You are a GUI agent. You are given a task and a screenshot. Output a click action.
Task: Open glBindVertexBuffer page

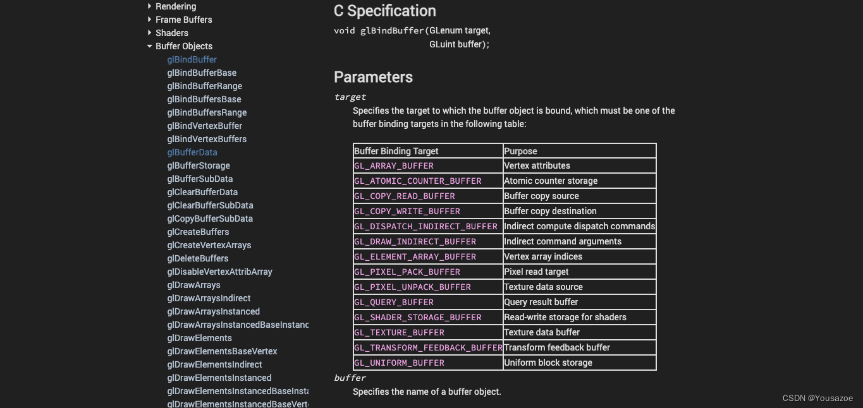pos(204,126)
